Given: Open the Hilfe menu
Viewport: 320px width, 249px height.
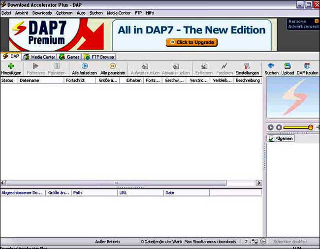Looking at the screenshot, I should point(150,13).
